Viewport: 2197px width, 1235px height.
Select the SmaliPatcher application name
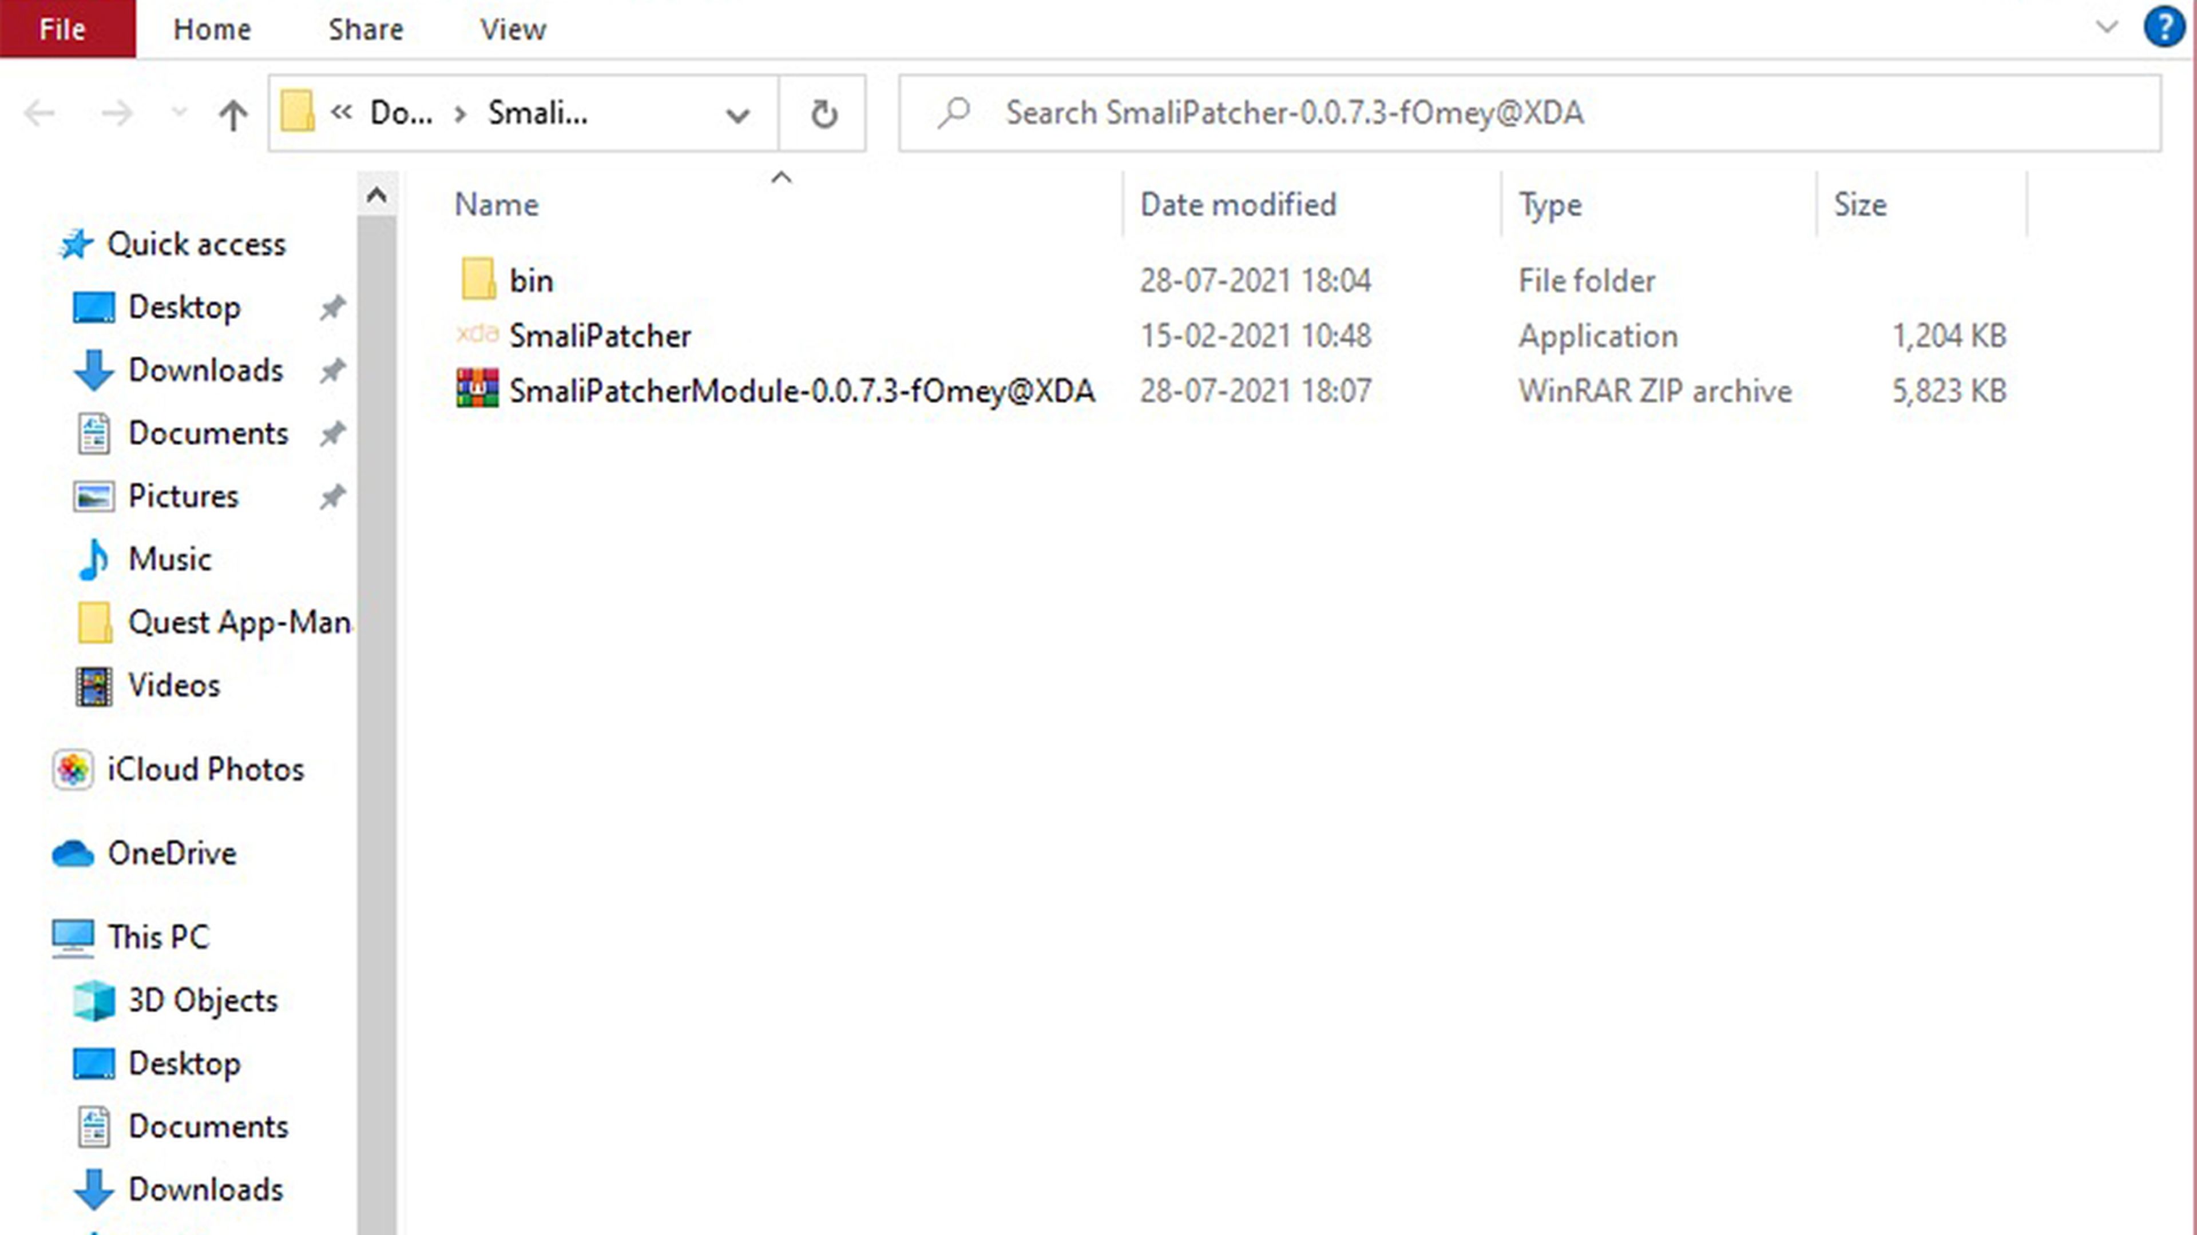[x=600, y=336]
